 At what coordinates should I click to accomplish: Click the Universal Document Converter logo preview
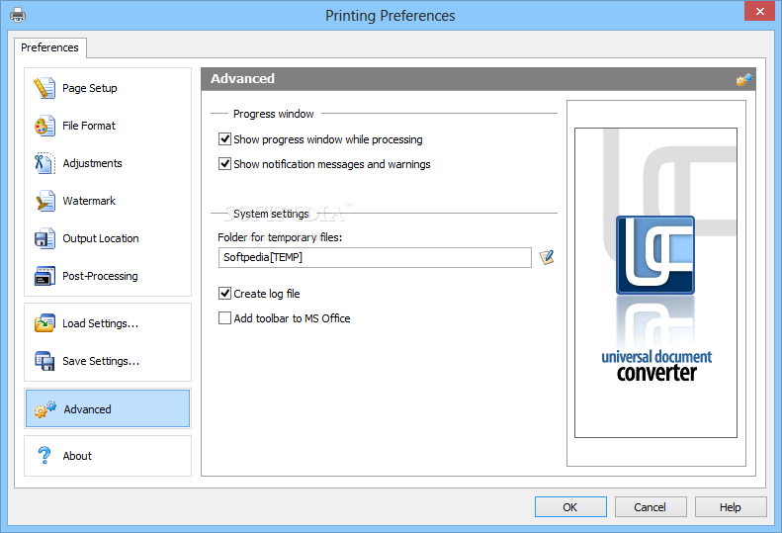click(655, 283)
